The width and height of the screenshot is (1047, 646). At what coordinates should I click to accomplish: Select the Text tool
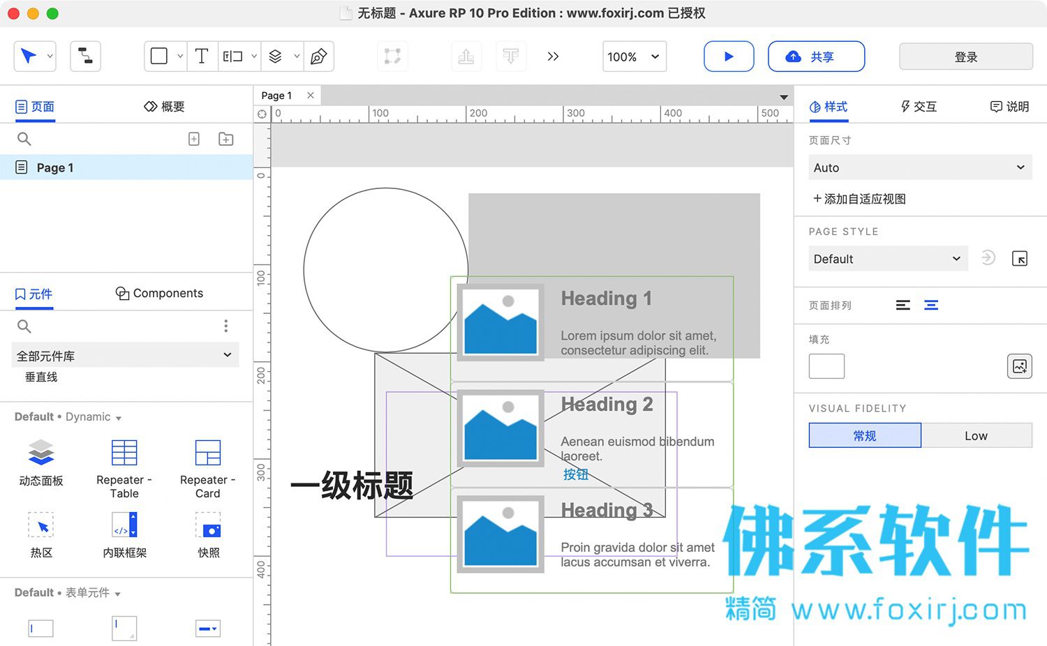(x=202, y=57)
